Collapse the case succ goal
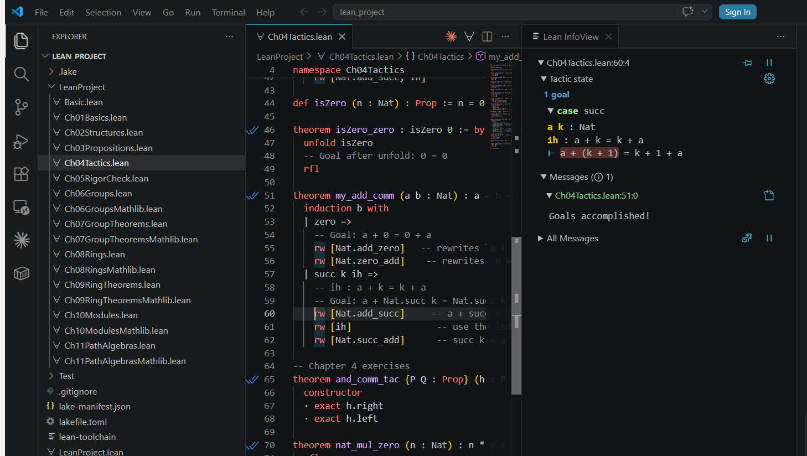 (551, 111)
